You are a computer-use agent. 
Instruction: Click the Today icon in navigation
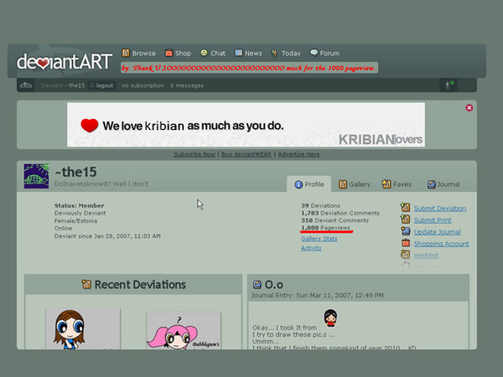[275, 53]
